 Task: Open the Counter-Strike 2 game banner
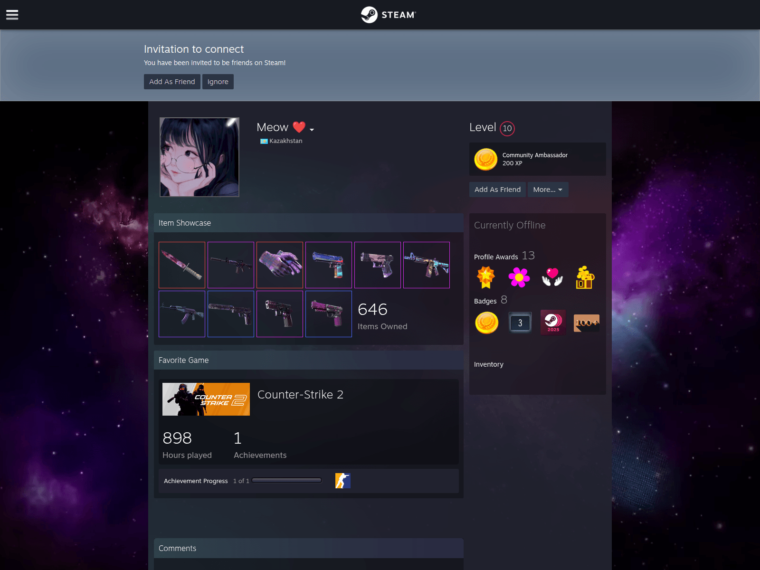pos(206,399)
